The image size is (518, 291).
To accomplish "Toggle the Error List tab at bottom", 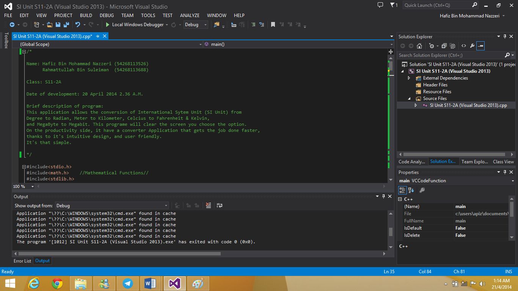I will 22,261.
